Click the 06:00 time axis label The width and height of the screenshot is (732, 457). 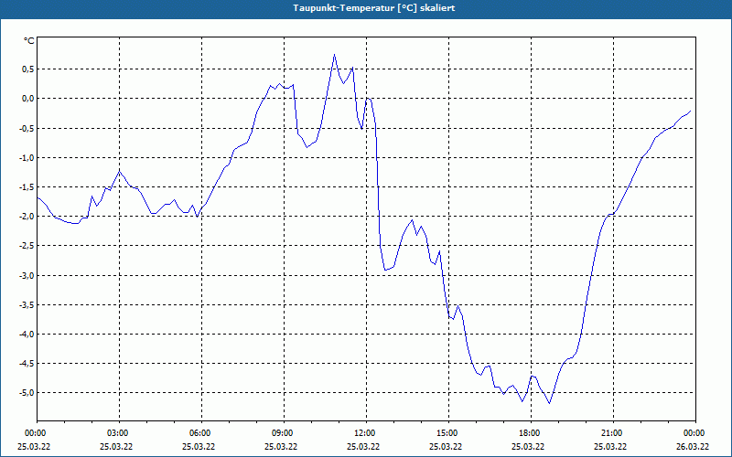pyautogui.click(x=201, y=433)
